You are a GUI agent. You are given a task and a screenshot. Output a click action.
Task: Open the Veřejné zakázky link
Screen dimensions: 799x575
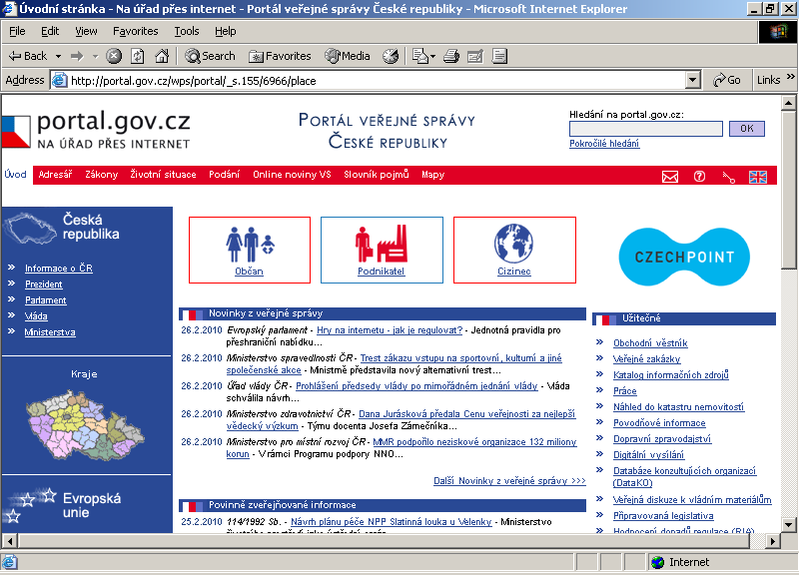click(646, 359)
